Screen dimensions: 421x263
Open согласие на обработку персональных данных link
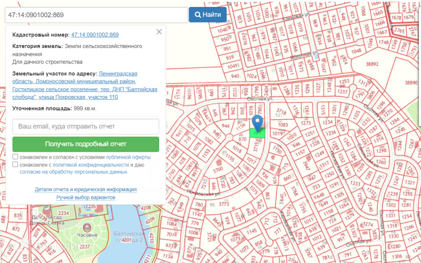point(73,172)
